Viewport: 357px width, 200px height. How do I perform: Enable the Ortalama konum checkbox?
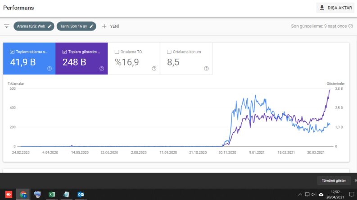tap(169, 52)
